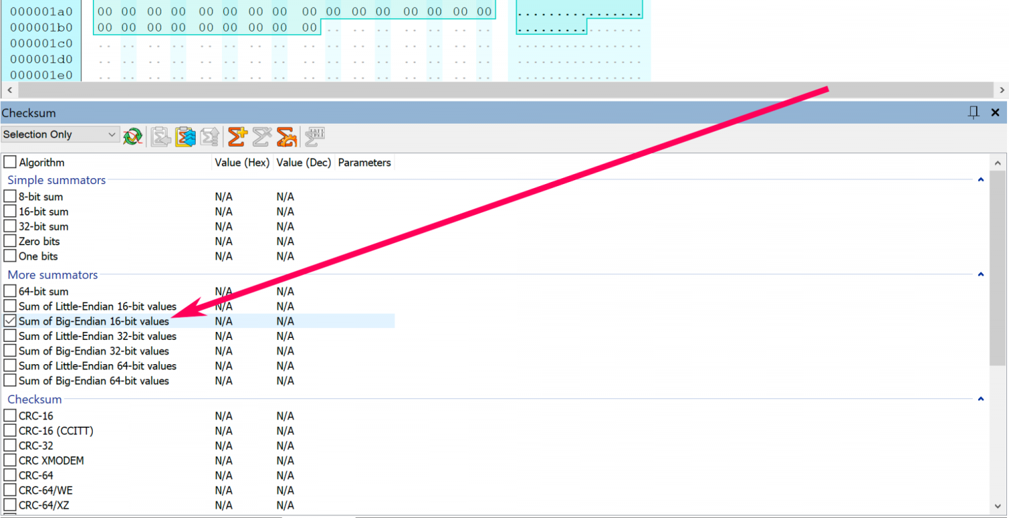Enable the CRC XMODEM checkbox

coord(10,460)
